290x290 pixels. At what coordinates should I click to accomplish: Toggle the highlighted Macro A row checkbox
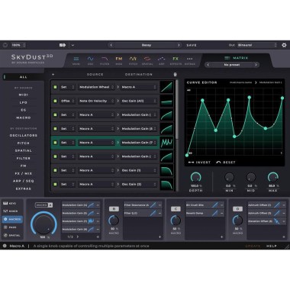click(x=55, y=143)
